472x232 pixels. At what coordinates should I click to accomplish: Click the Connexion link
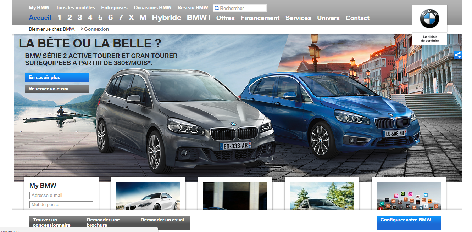point(96,29)
